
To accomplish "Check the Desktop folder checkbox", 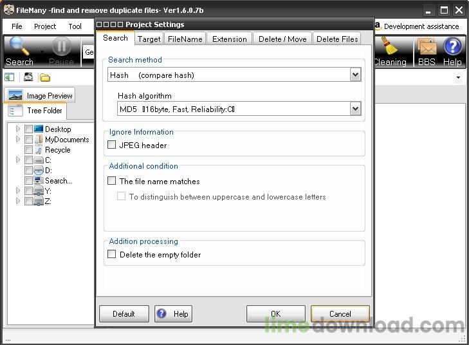I will 28,129.
